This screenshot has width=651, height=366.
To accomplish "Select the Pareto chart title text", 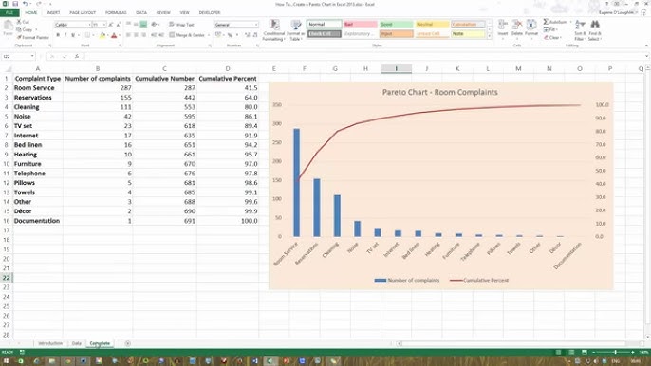I will pos(439,92).
